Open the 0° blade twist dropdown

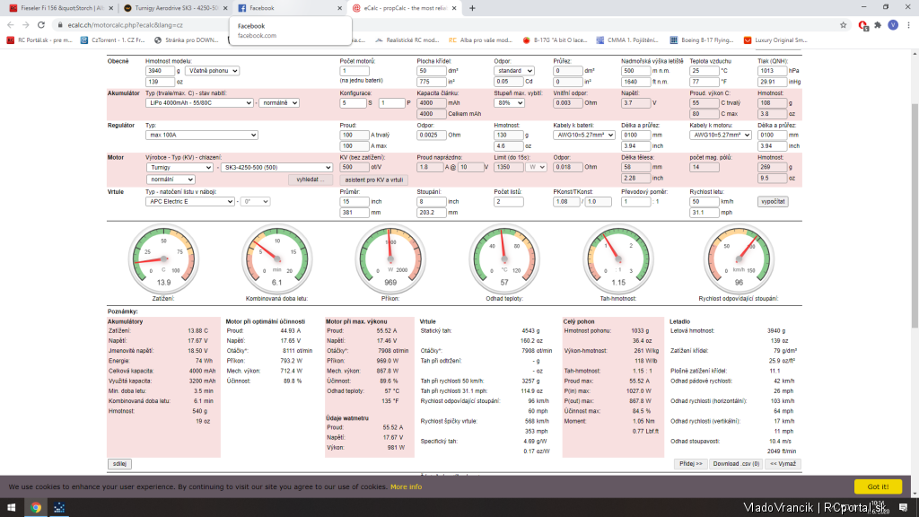(x=255, y=202)
